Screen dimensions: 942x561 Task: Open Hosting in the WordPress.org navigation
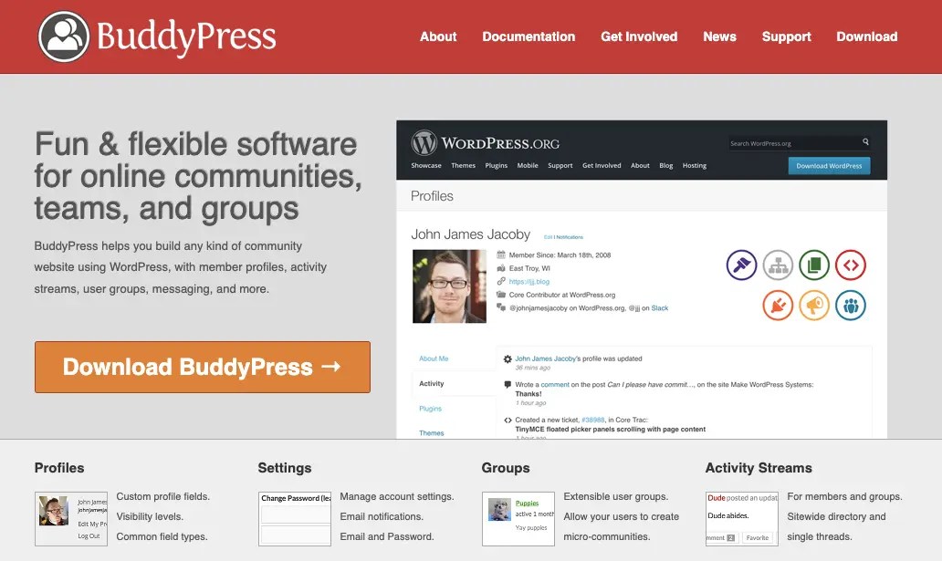pos(695,165)
